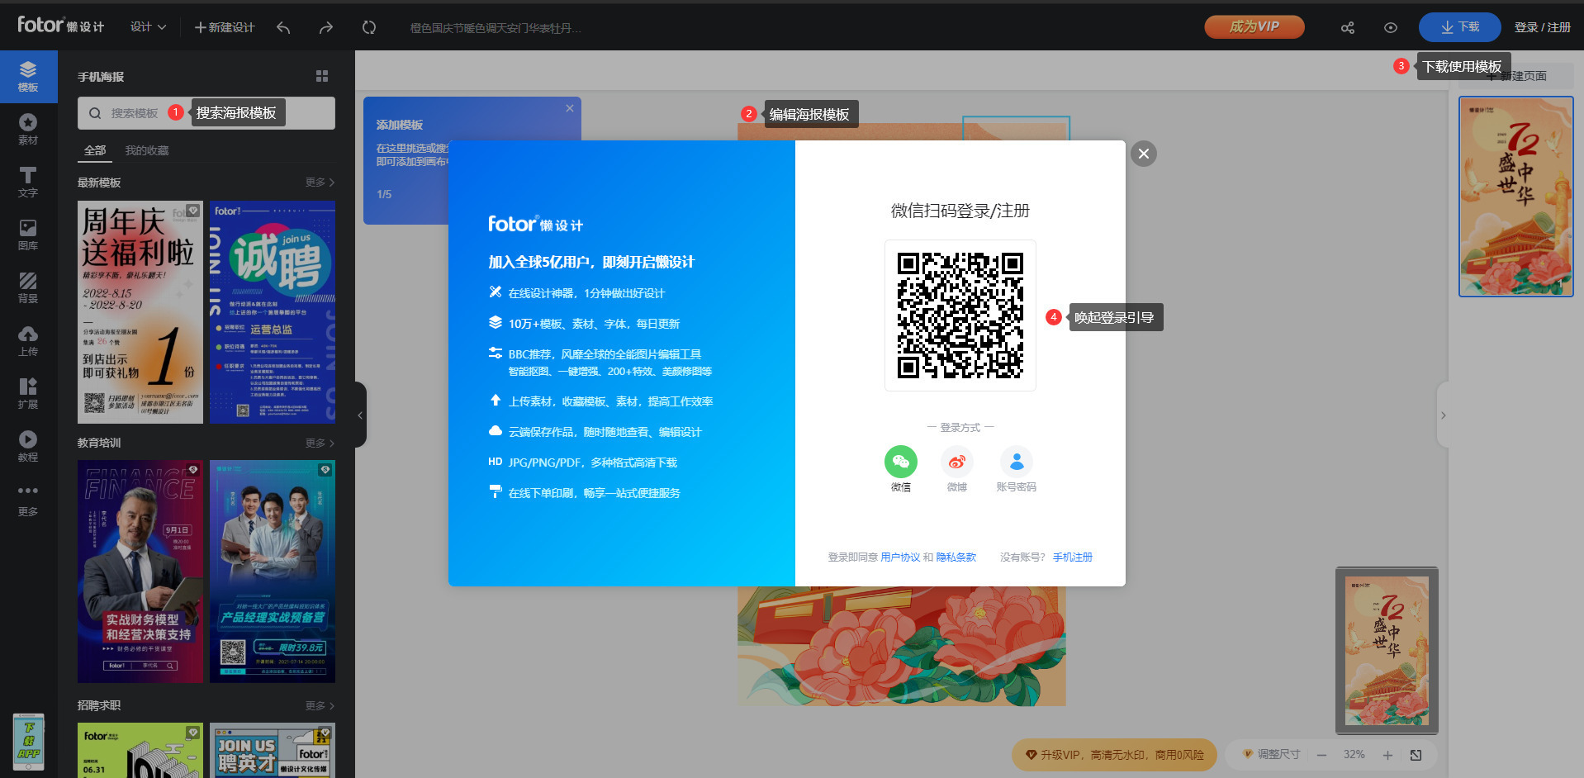Open the 32% zoom level selector
This screenshot has height=778, width=1584.
pos(1354,755)
